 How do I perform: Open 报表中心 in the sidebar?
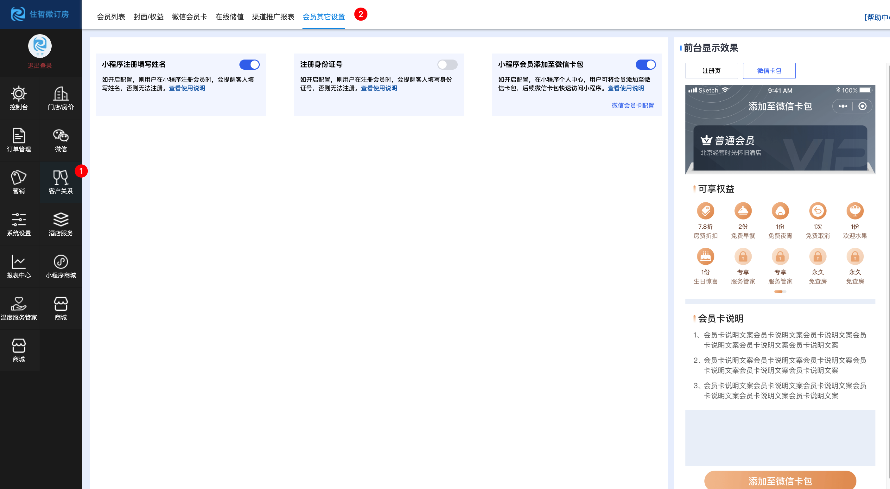coord(19,266)
